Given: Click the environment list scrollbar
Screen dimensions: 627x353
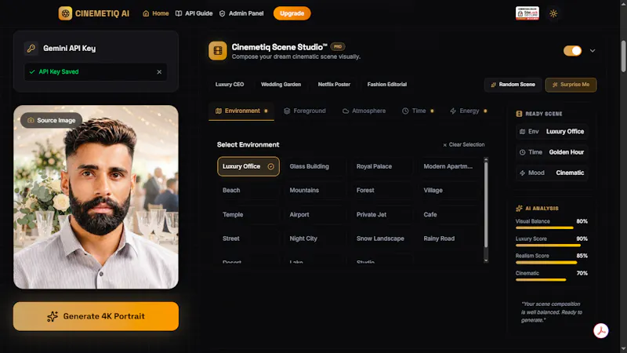Looking at the screenshot, I should [486, 205].
